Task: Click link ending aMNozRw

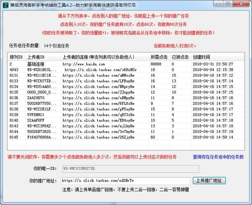Action: click(x=99, y=75)
